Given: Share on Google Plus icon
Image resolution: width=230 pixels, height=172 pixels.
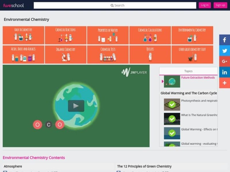Looking at the screenshot, I should point(225,61).
